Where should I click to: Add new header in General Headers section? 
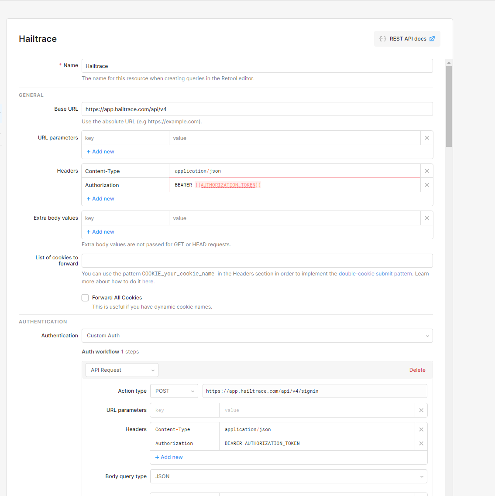(x=100, y=199)
